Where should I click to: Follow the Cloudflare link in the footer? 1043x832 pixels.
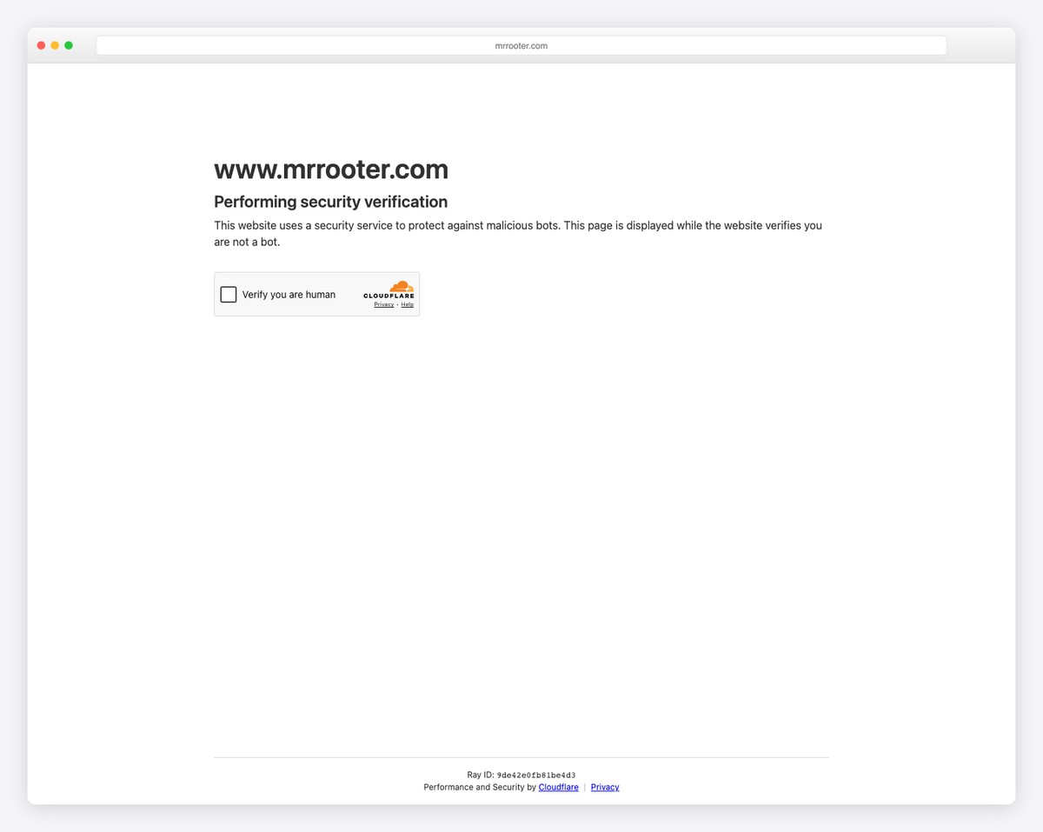558,788
